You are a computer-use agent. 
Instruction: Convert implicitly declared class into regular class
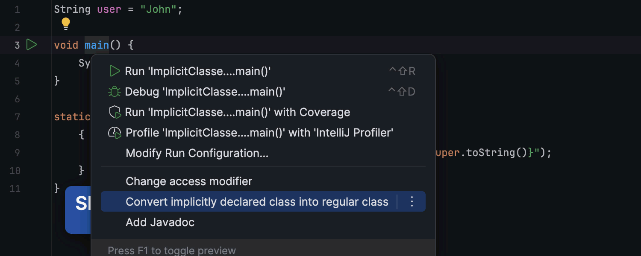pos(257,202)
